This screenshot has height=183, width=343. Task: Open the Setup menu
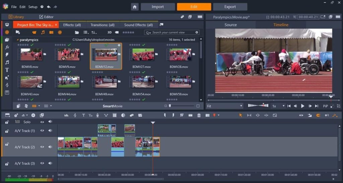[33, 7]
